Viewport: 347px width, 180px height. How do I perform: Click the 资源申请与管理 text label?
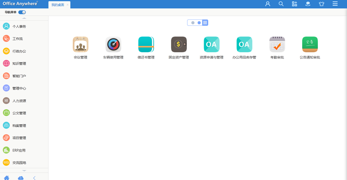point(211,57)
